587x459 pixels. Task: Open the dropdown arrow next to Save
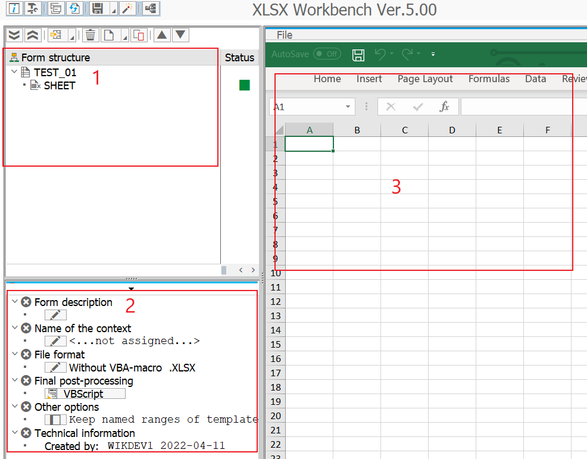114,9
